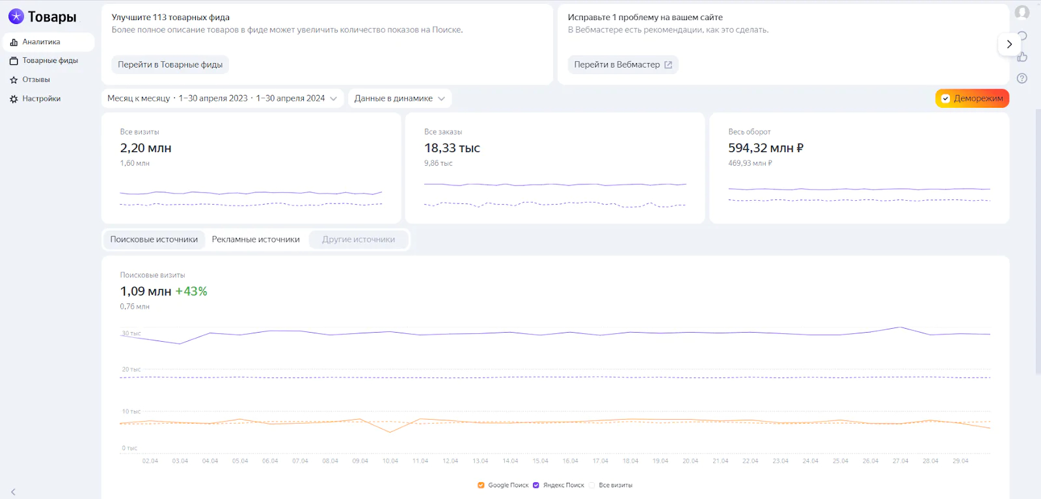Enable the Все визиты legend checkbox

pyautogui.click(x=592, y=485)
